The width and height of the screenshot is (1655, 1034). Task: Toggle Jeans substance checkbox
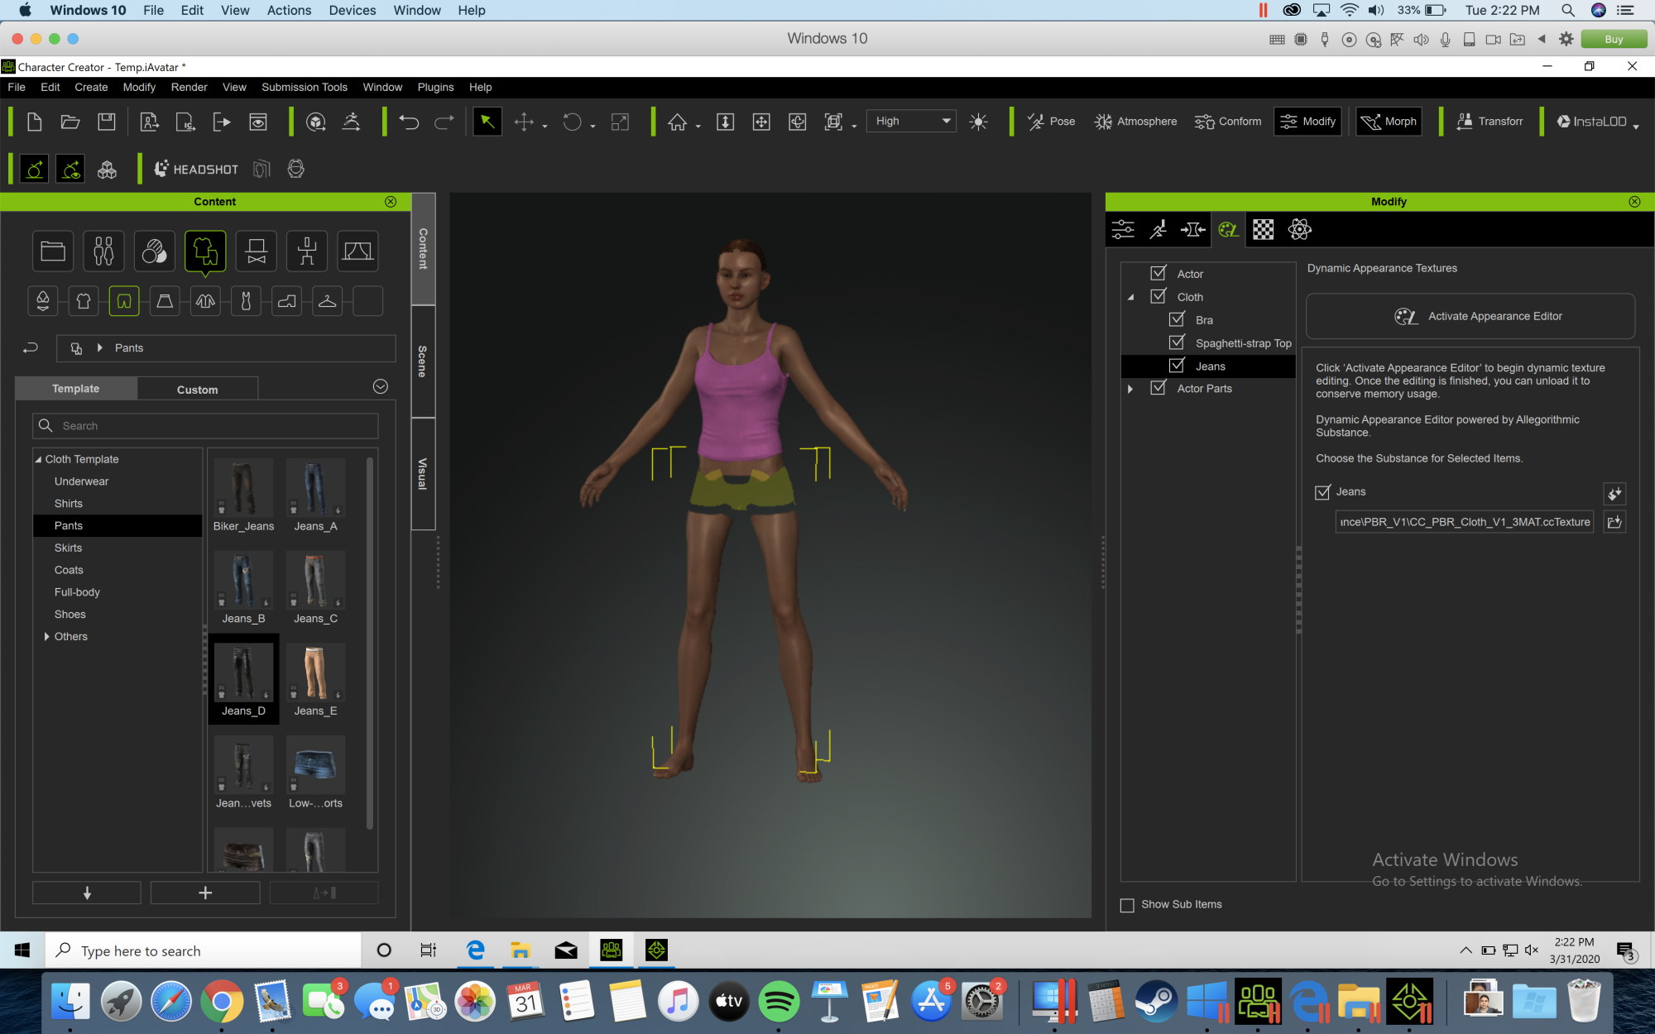click(1322, 492)
